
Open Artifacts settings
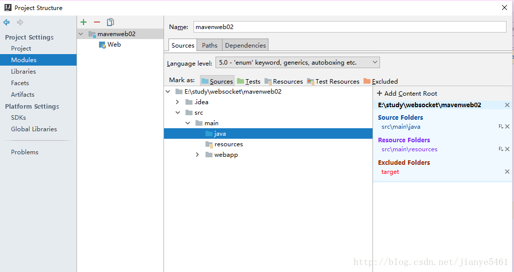(x=22, y=94)
